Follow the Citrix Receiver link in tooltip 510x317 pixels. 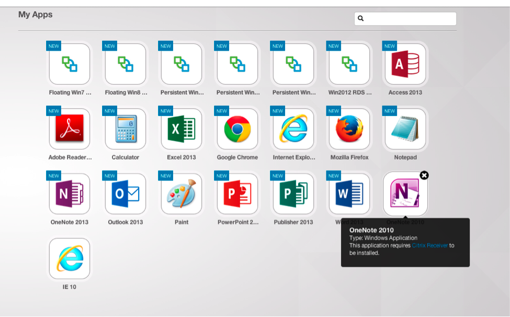point(429,245)
